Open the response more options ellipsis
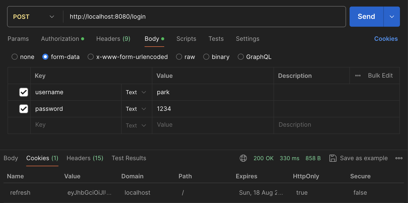This screenshot has width=408, height=203. click(x=399, y=158)
